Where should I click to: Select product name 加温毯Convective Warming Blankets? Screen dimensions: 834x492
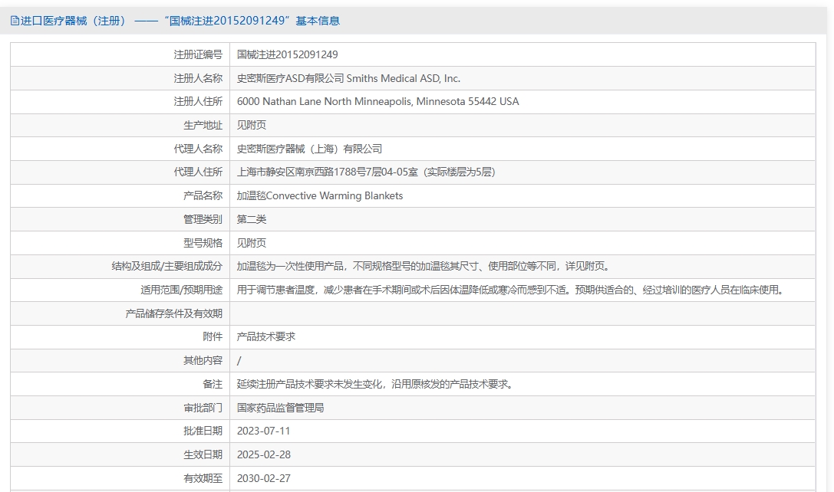click(x=320, y=195)
